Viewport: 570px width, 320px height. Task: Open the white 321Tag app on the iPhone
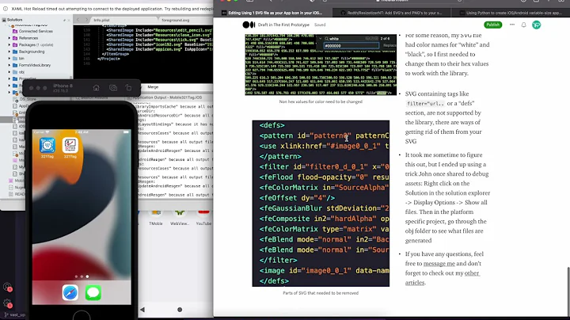pos(70,145)
